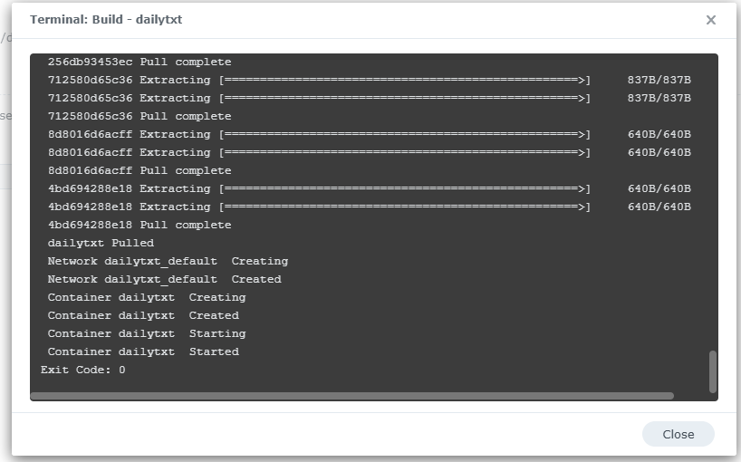Click the vertical scrollbar thumb in the terminal

tap(712, 370)
